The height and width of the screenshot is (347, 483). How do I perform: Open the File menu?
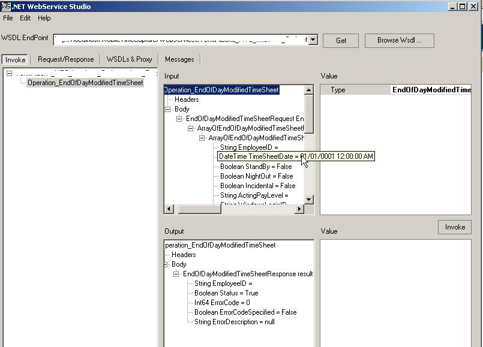click(8, 18)
